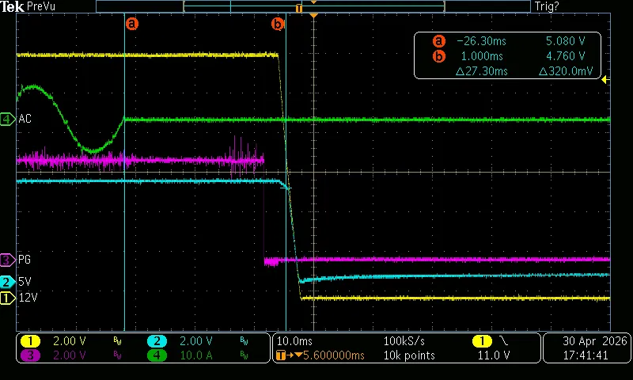Image resolution: width=633 pixels, height=380 pixels.
Task: Select cursor b marker at top
Action: click(278, 25)
